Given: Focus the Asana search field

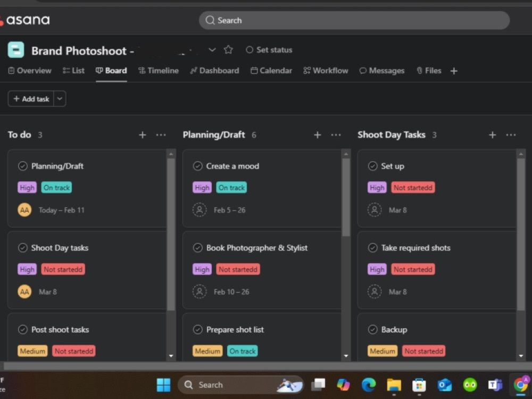Looking at the screenshot, I should [354, 20].
